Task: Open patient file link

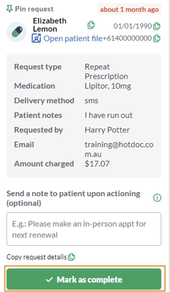Action: click(73, 38)
